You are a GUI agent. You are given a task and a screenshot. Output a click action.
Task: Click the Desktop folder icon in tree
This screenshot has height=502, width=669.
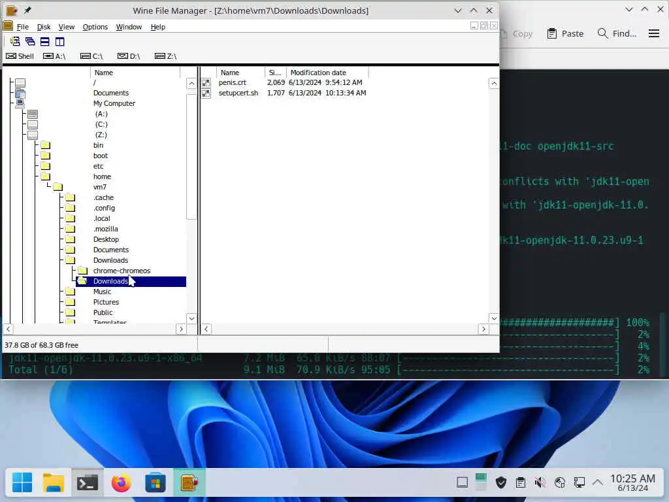point(71,239)
